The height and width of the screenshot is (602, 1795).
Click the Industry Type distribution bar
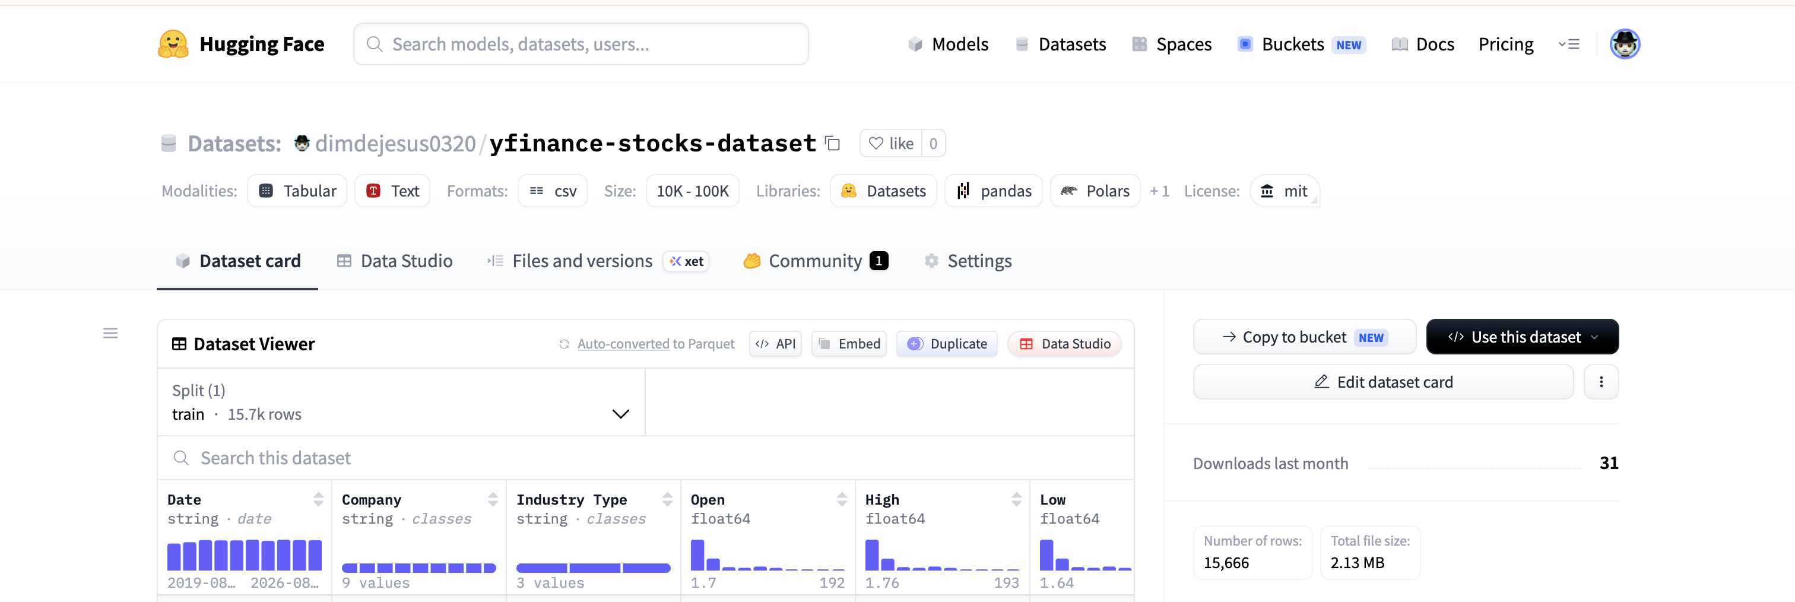593,568
